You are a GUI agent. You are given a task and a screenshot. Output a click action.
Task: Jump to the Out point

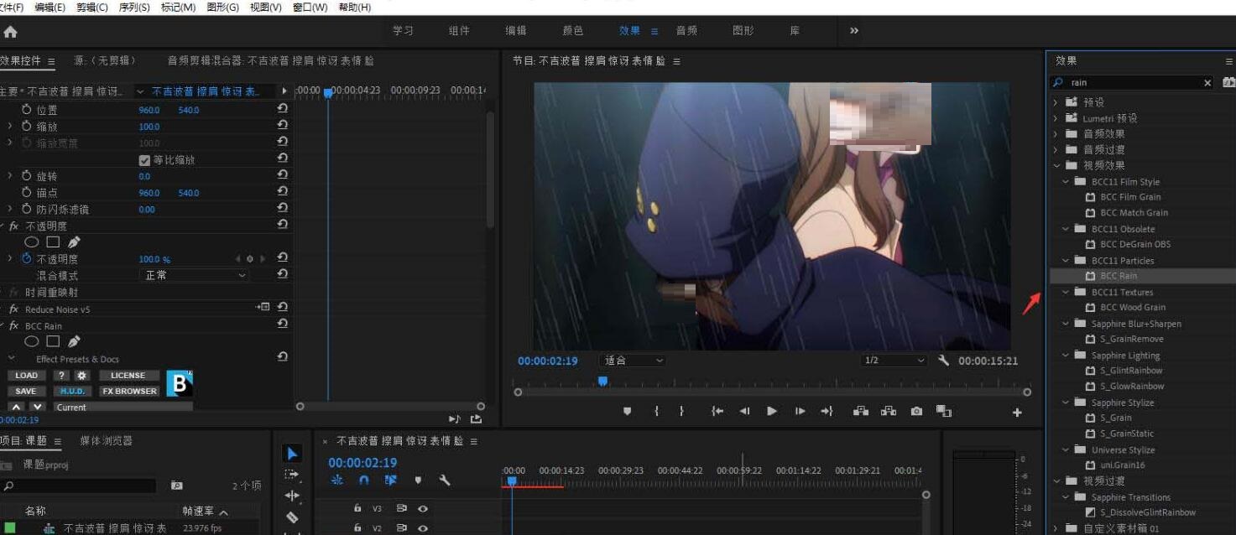827,411
